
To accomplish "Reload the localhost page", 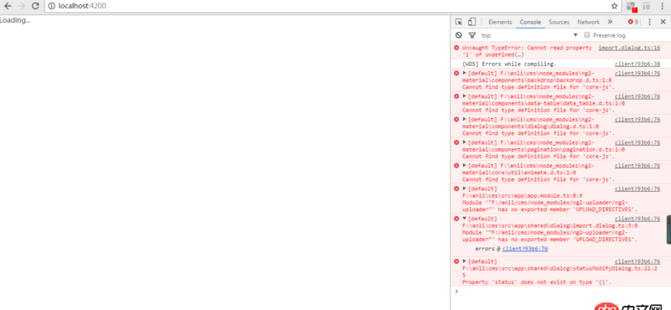I will pos(35,6).
